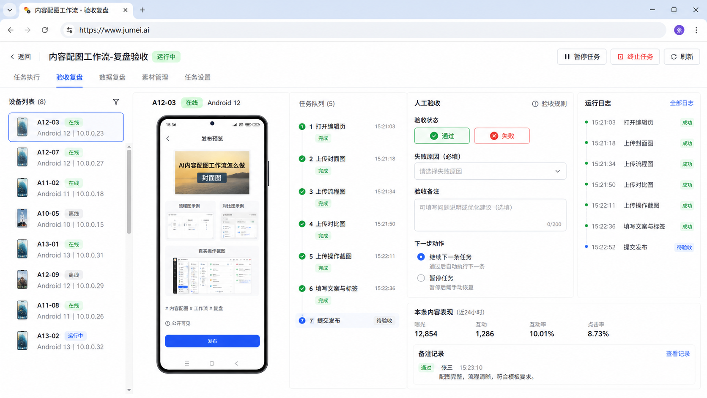Screen dimensions: 707x398
Task: Switch to the 任务执行 tab
Action: 27,77
